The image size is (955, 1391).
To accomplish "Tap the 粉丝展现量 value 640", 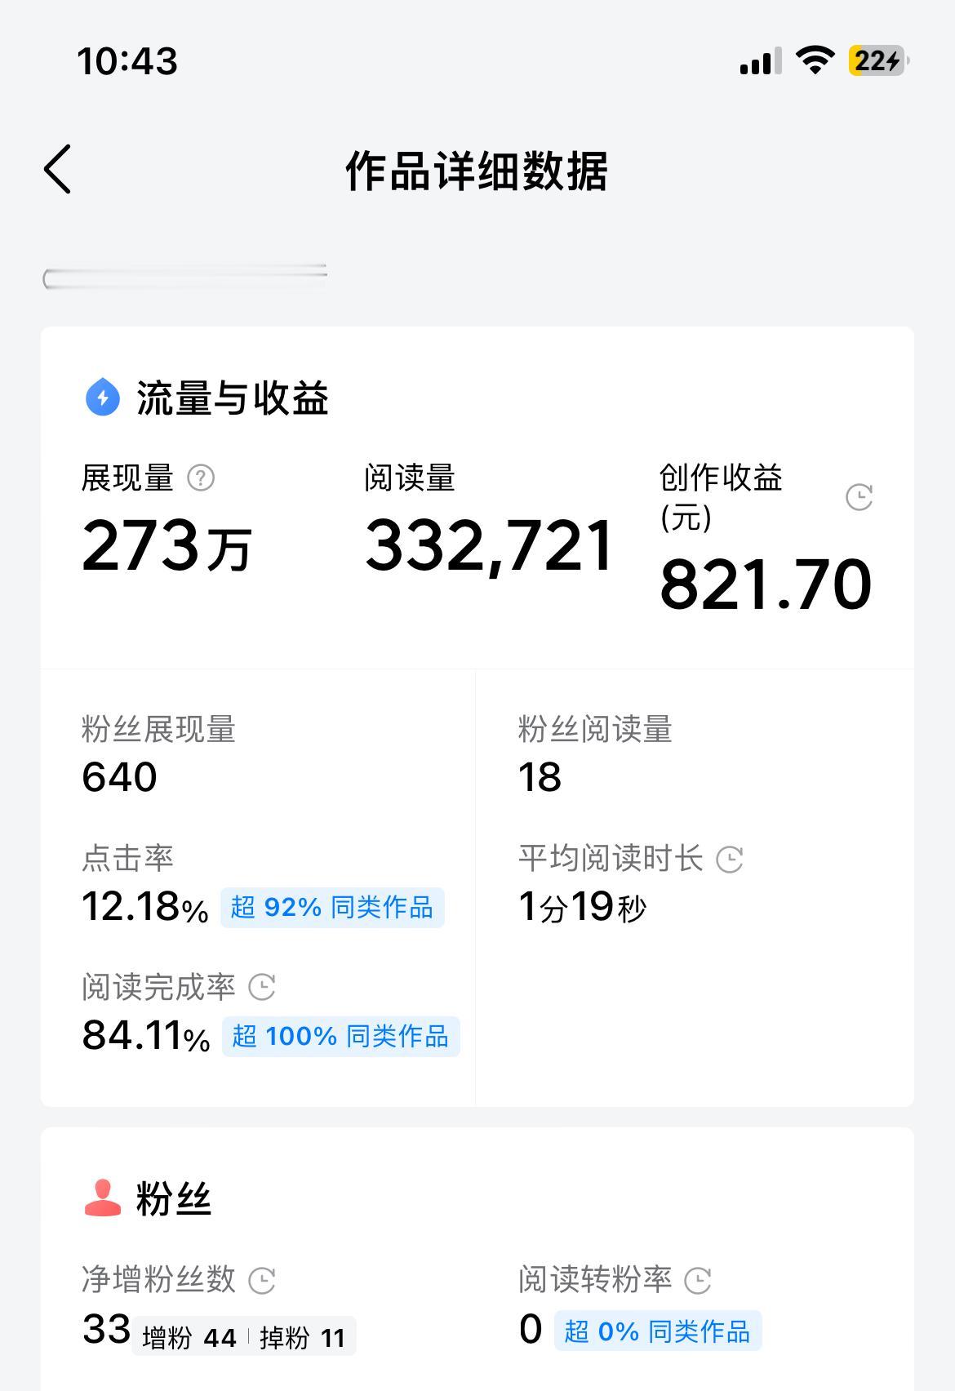I will pyautogui.click(x=119, y=777).
